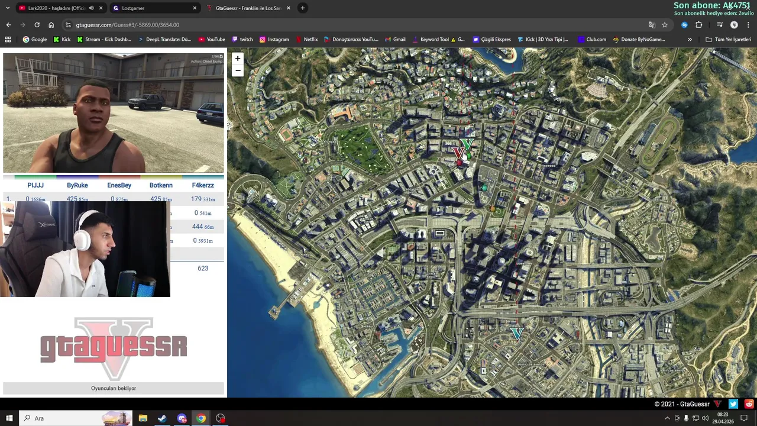
Task: Open Chrome profile avatar
Action: [734, 25]
